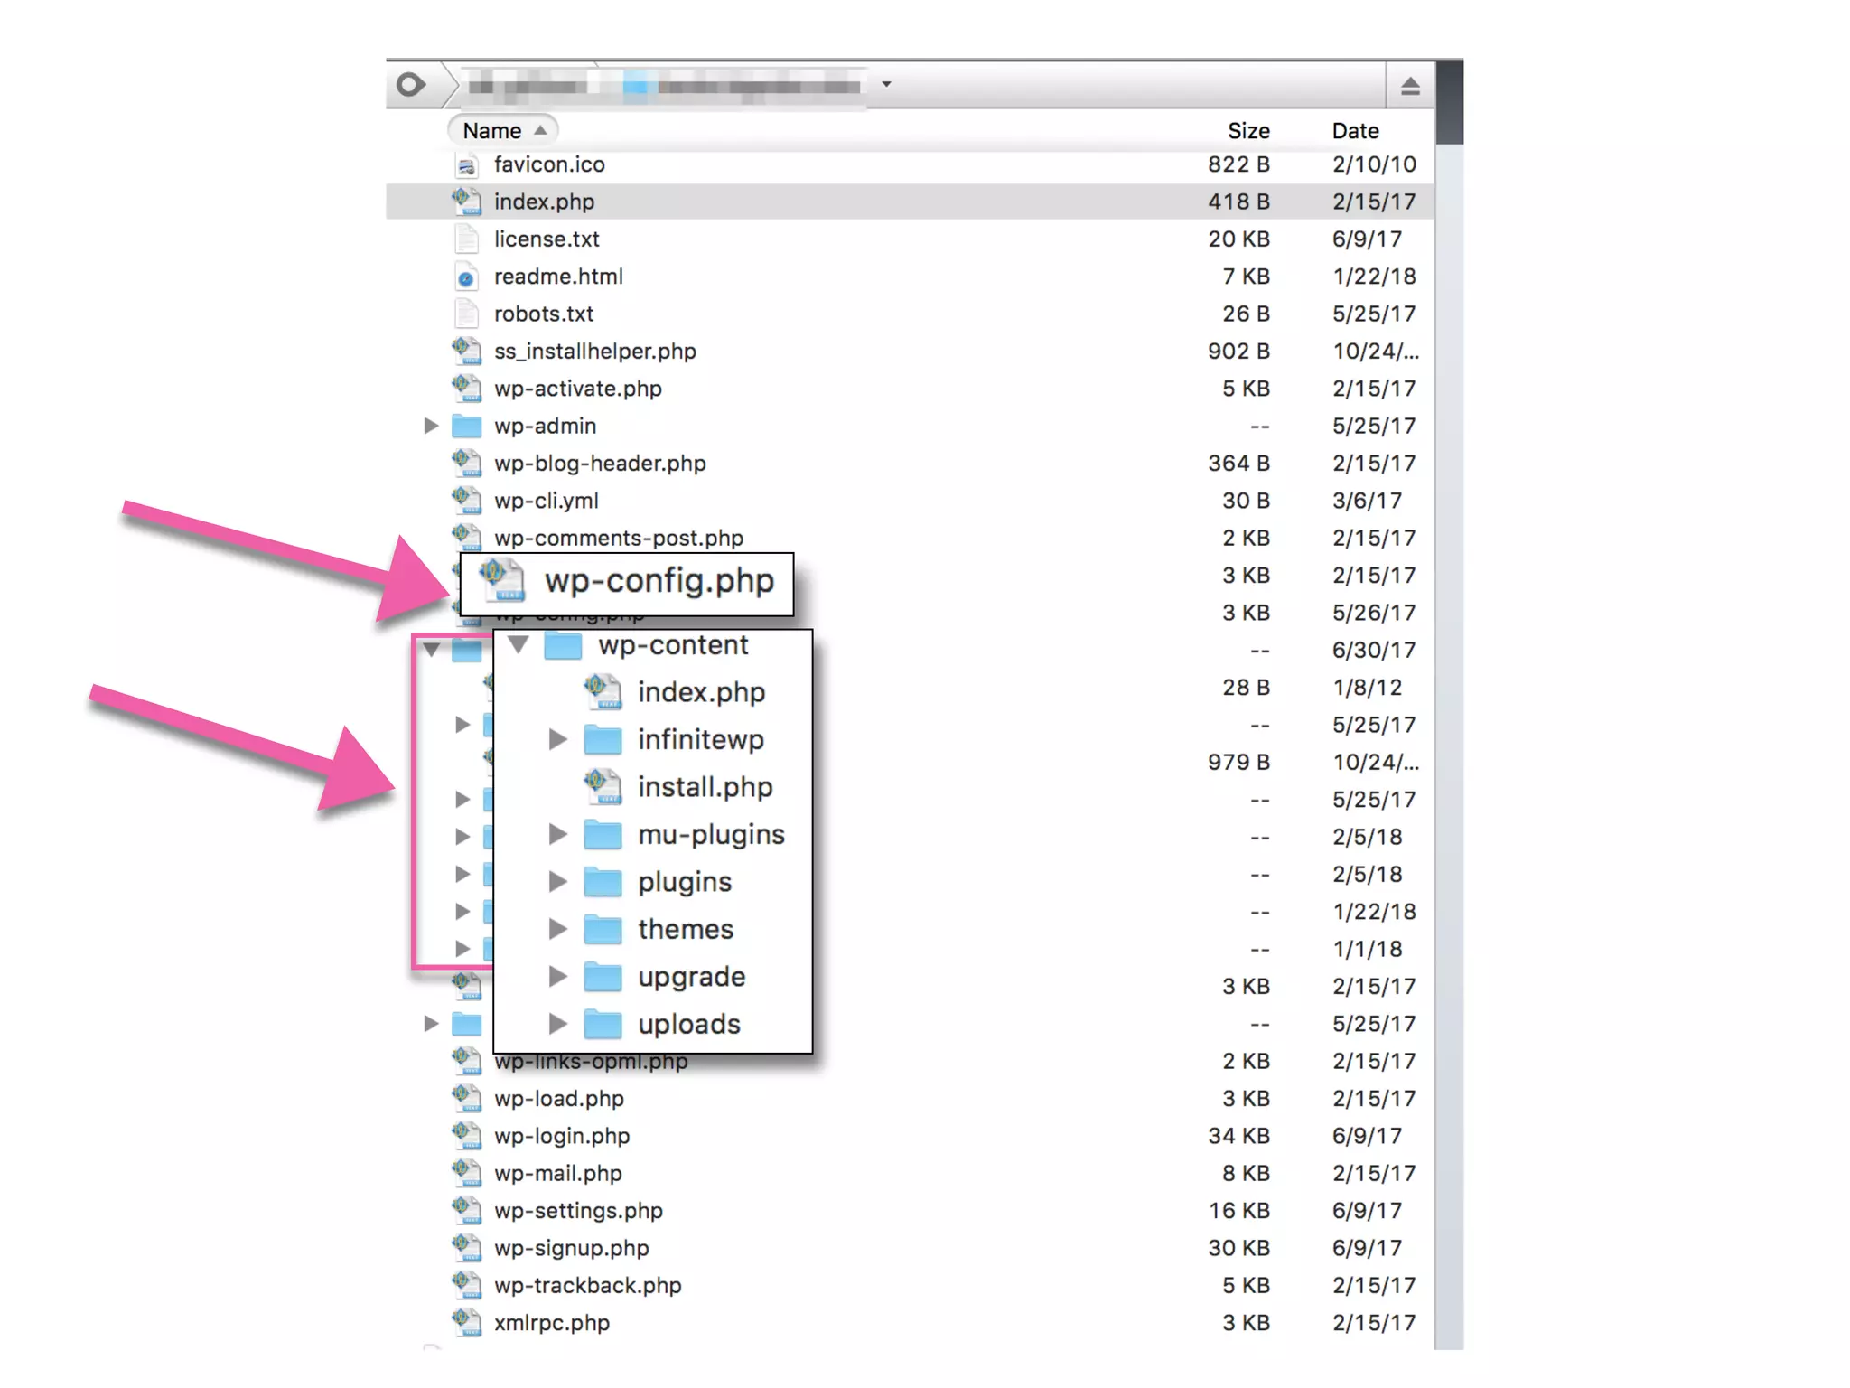Click the readme.html browser file icon
The height and width of the screenshot is (1388, 1850).
466,277
